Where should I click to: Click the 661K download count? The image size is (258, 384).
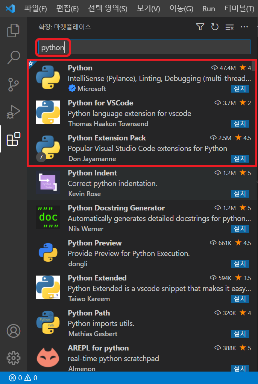tap(221, 243)
